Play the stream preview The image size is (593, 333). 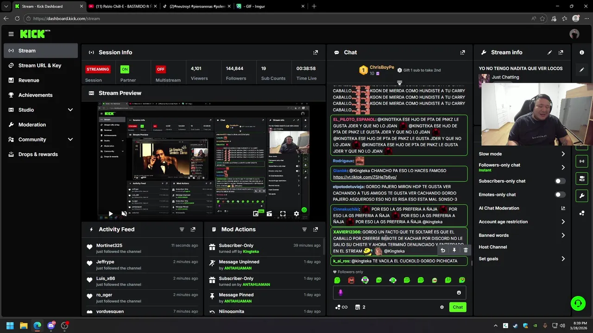(x=110, y=214)
